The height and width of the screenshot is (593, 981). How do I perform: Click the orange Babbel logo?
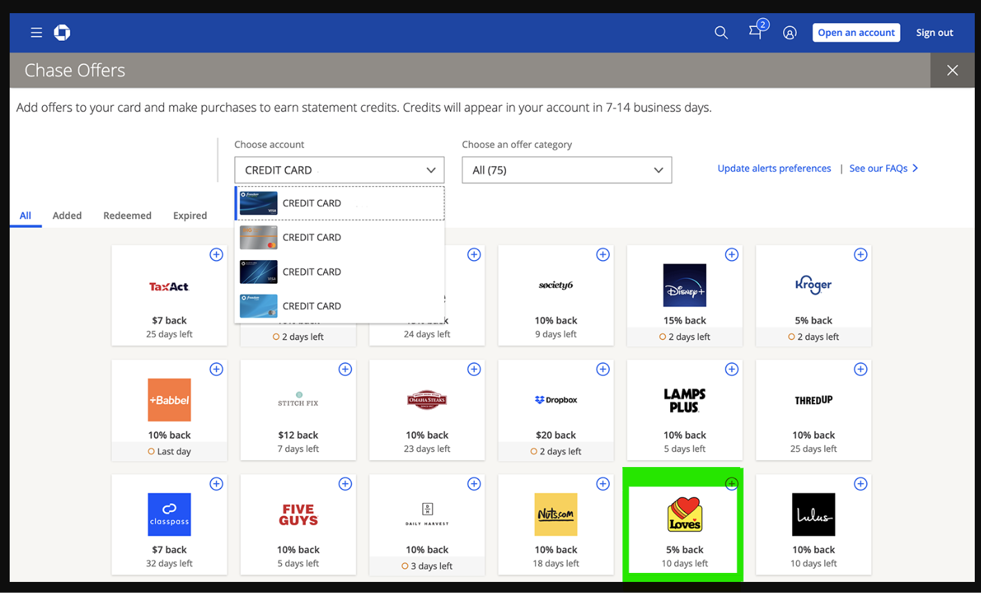click(170, 400)
